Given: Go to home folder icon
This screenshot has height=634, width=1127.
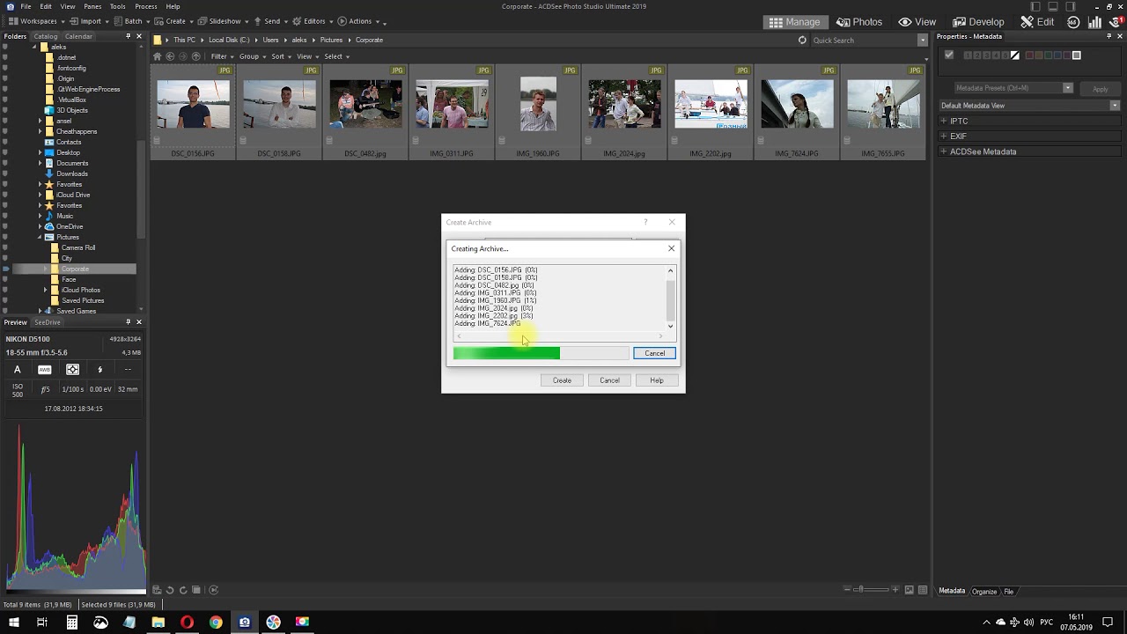Looking at the screenshot, I should click(158, 56).
